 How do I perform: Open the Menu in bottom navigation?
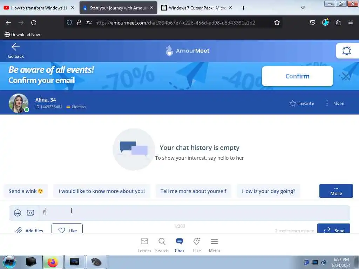tap(214, 245)
